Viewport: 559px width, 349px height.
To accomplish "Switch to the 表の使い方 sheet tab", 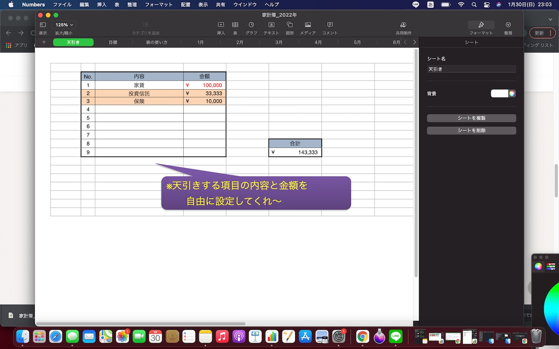I will pyautogui.click(x=157, y=42).
